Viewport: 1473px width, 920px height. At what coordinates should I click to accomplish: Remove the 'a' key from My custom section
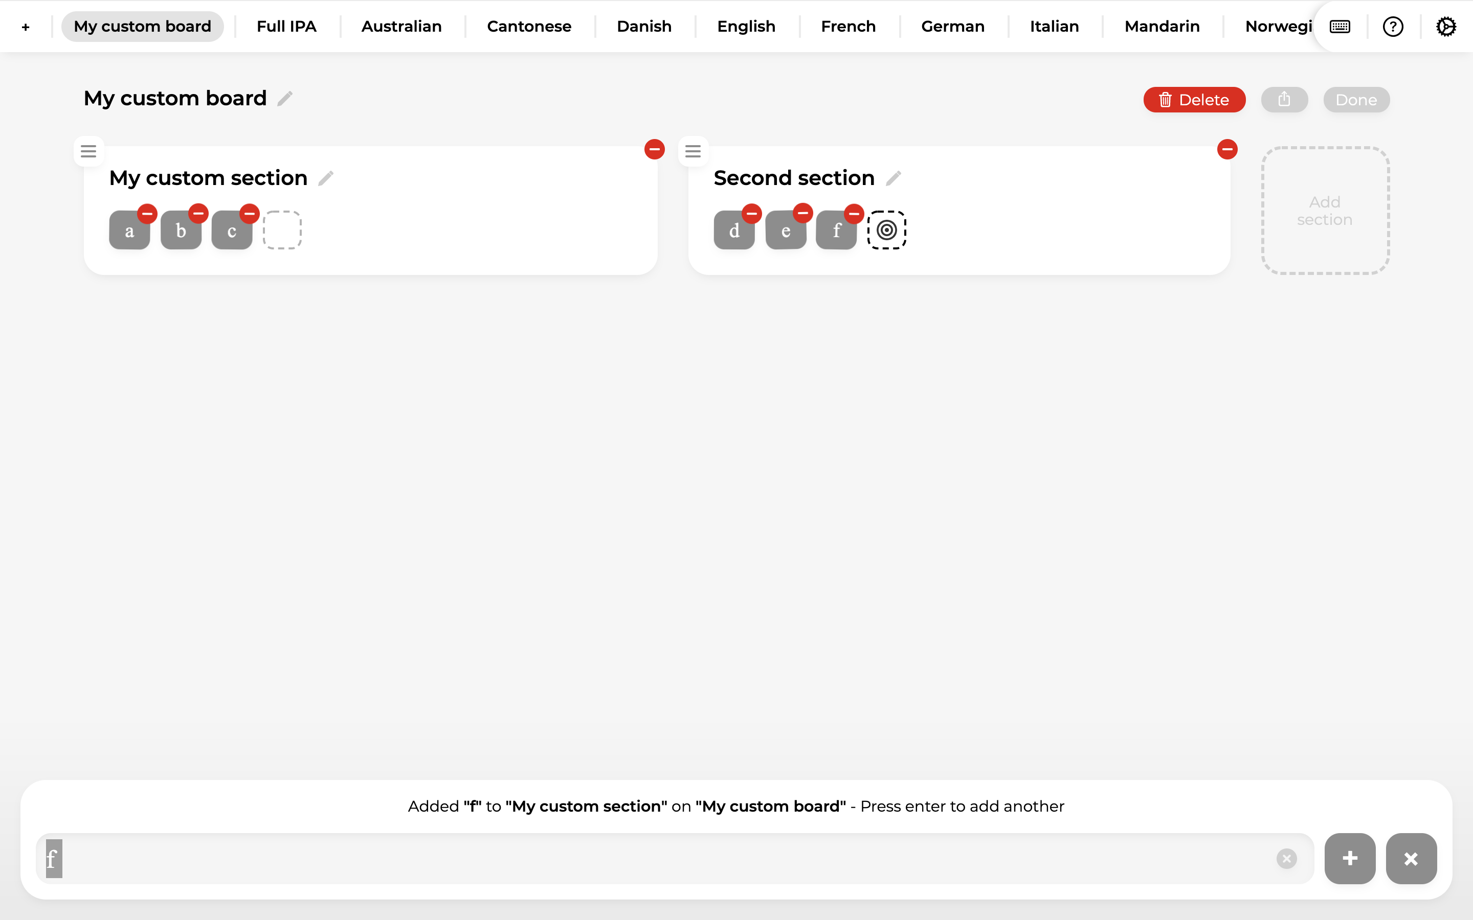(147, 214)
